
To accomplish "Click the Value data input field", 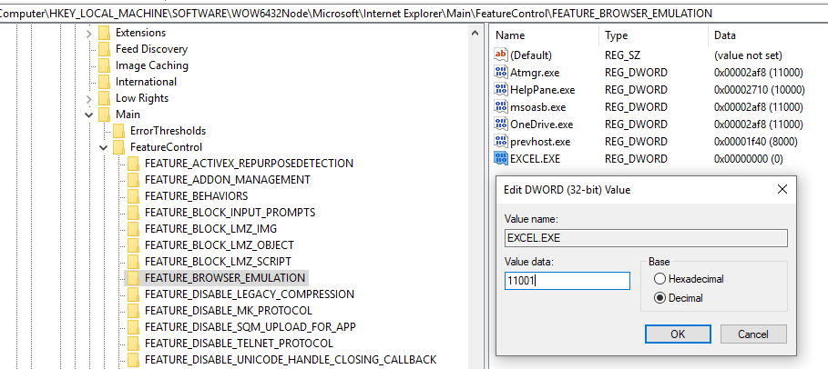I will 567,281.
